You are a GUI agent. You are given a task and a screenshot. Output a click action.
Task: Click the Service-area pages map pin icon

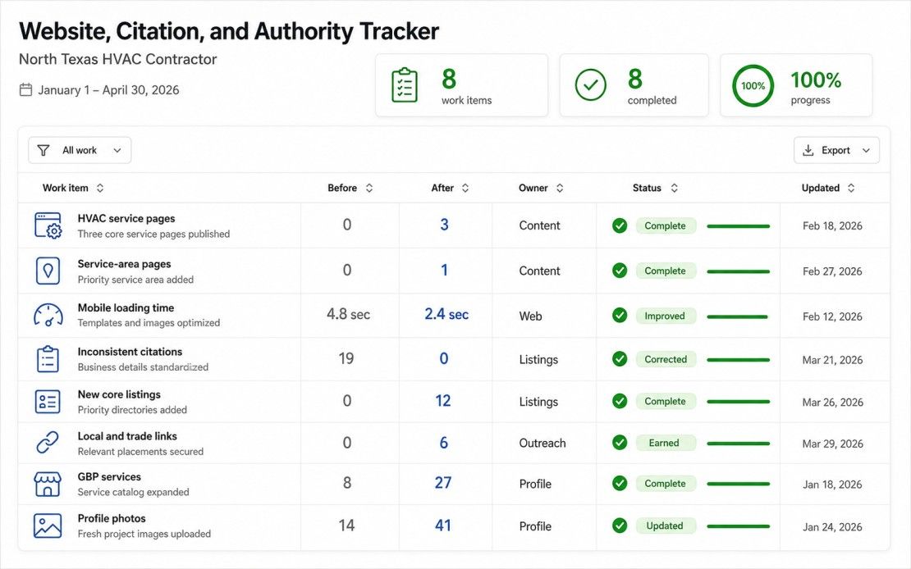tap(48, 271)
